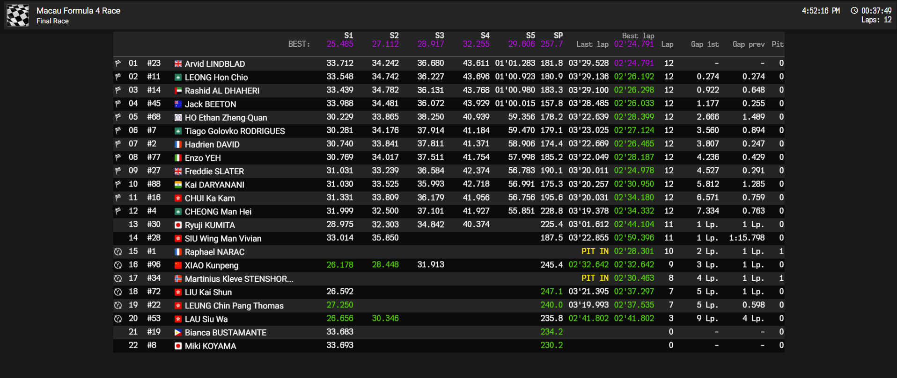The image size is (897, 378).
Task: Click the Japanese flag next to Ryuji KUMITA
Action: [178, 225]
